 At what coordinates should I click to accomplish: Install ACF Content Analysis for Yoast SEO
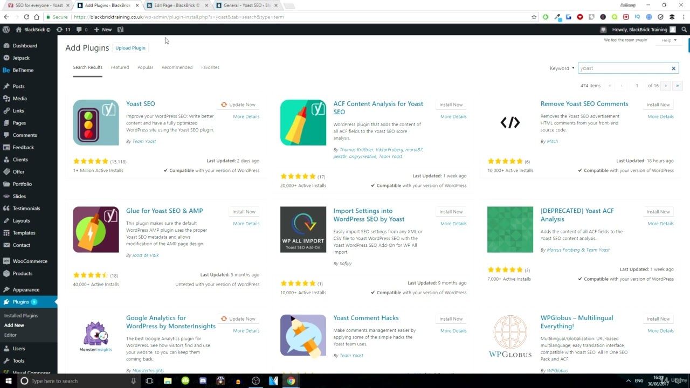[451, 105]
